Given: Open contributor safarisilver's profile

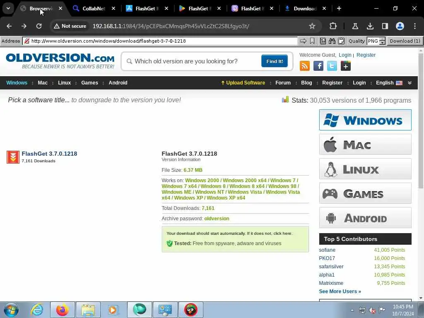Looking at the screenshot, I should [331, 267].
